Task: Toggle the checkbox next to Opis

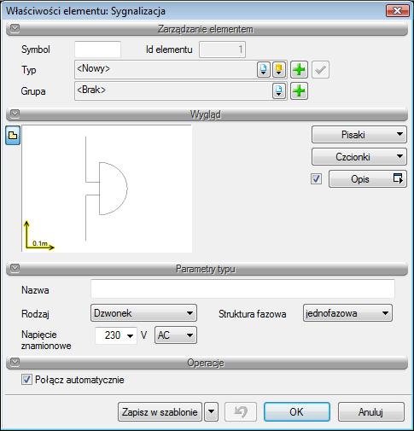Action: tap(316, 179)
